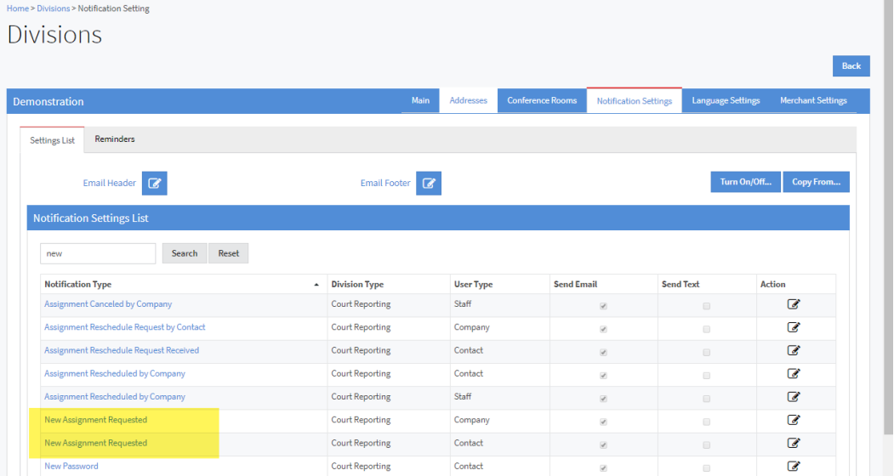Click the Copy From... button

816,182
